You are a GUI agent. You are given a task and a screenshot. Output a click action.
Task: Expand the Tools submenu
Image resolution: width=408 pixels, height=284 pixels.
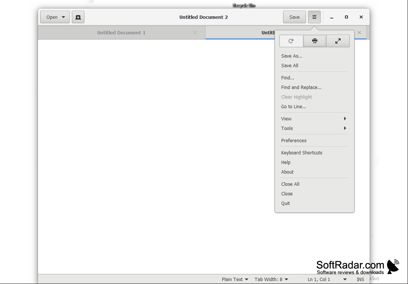[x=315, y=128]
